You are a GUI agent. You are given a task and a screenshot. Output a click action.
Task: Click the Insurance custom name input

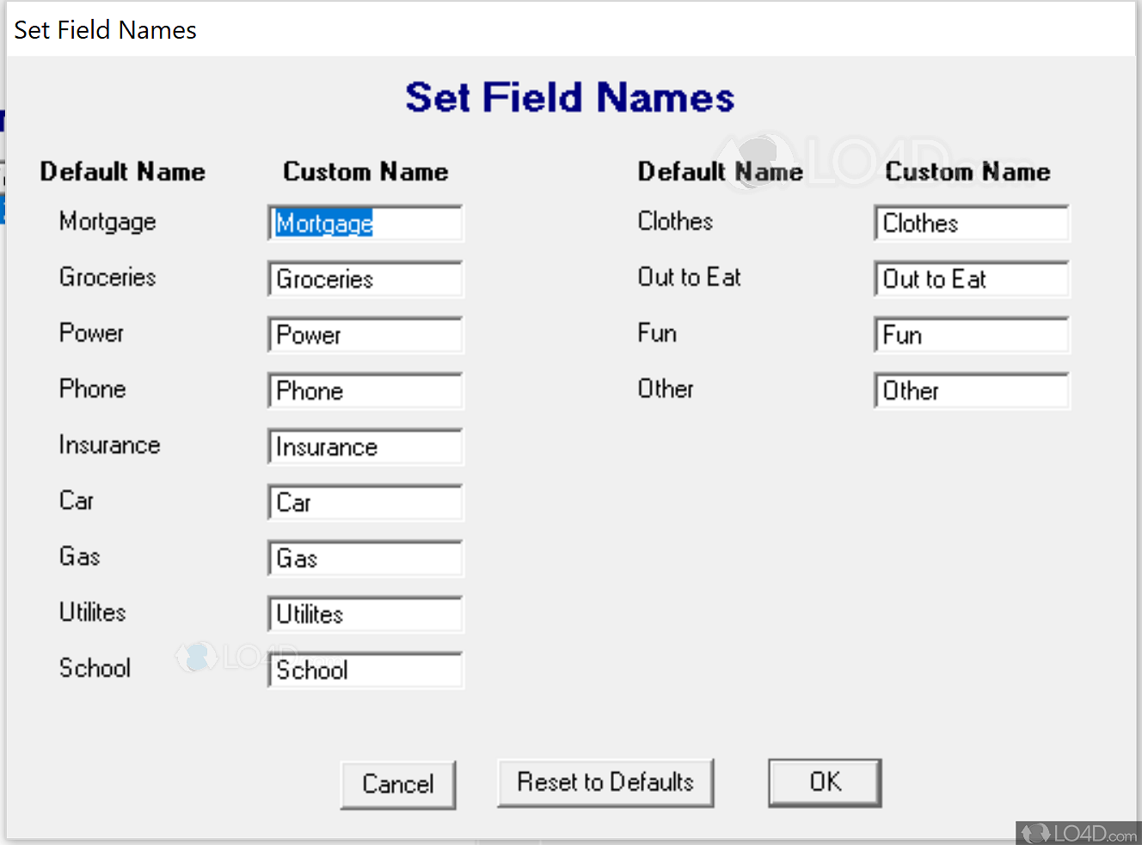[x=365, y=447]
